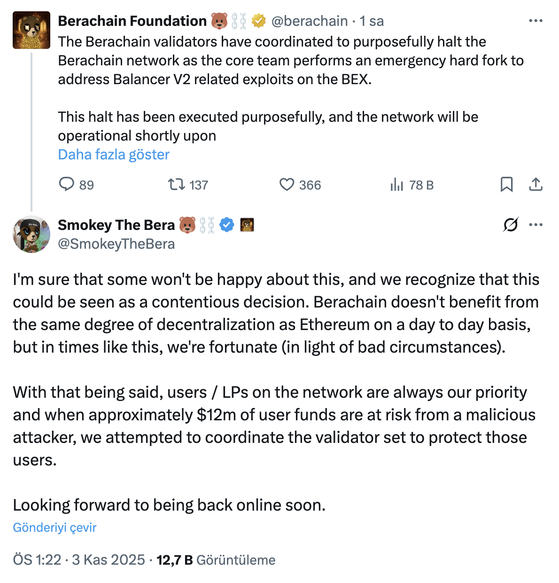Screen dimensions: 559x583
Task: Open Smokey The Bera profile avatar
Action: click(31, 234)
